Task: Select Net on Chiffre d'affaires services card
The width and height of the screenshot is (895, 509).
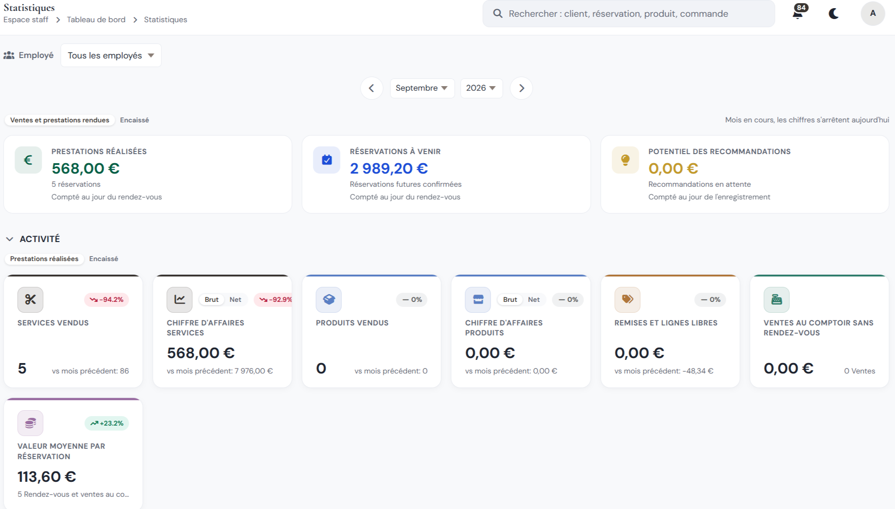Action: click(x=235, y=300)
